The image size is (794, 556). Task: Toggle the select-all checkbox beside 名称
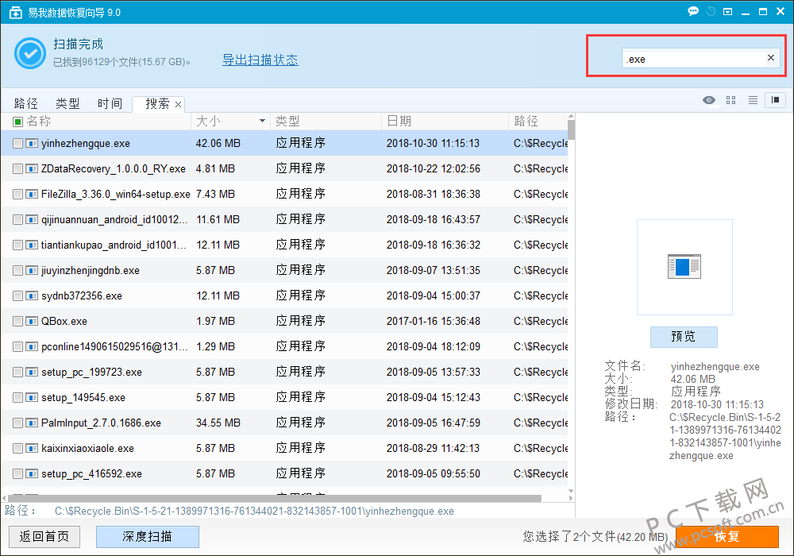coord(17,122)
